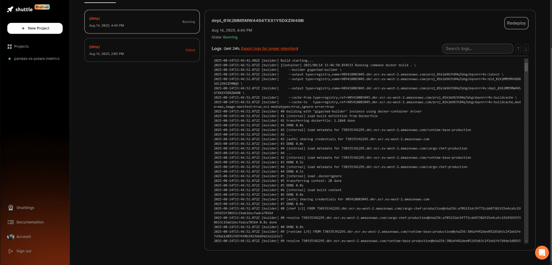Jump to next log match with down arrow
552x265 pixels.
[525, 49]
